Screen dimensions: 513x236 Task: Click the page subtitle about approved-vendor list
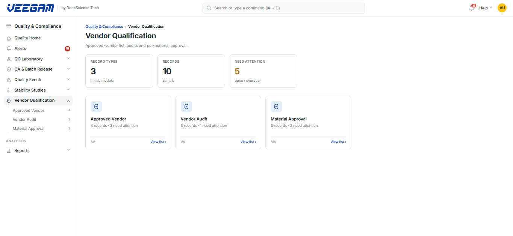(136, 46)
